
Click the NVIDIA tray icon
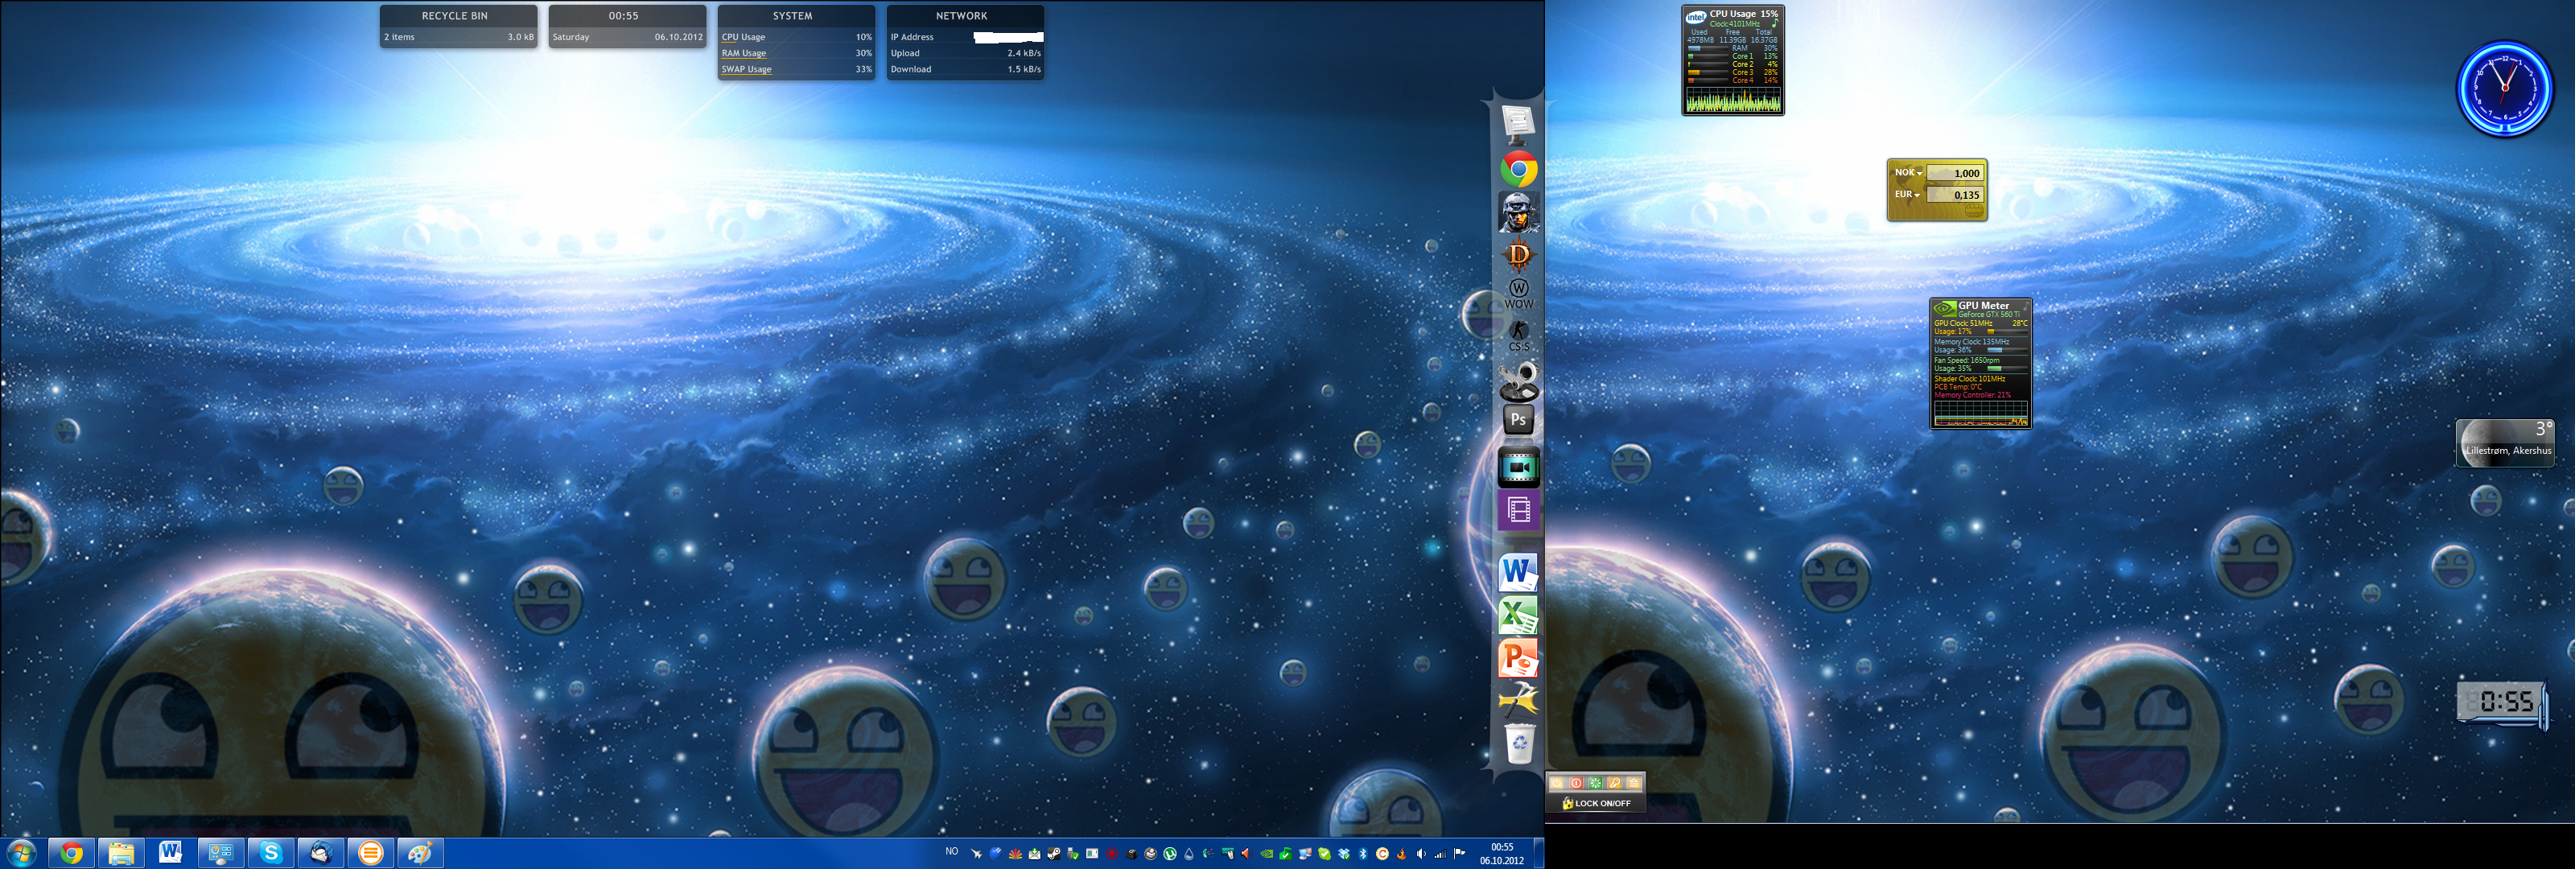point(1267,854)
